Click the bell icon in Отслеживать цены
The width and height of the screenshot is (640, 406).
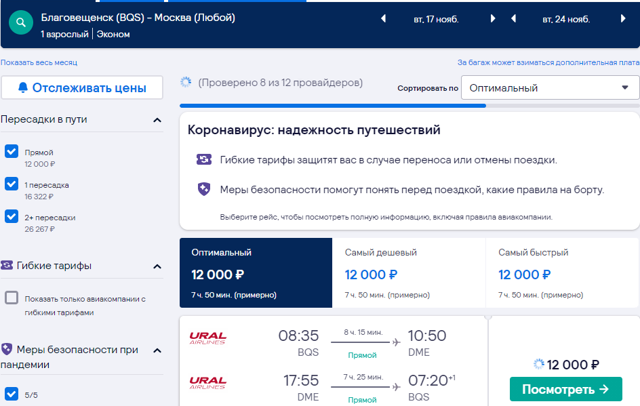coord(23,87)
